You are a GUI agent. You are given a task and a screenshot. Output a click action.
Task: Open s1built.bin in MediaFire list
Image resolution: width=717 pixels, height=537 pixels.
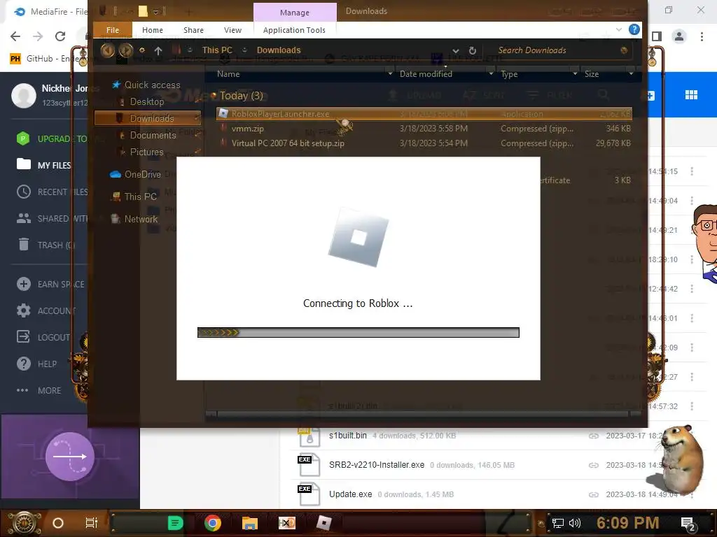tap(347, 436)
